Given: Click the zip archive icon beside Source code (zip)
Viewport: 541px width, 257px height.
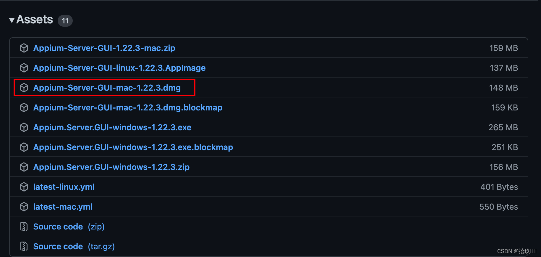Looking at the screenshot, I should [x=24, y=226].
